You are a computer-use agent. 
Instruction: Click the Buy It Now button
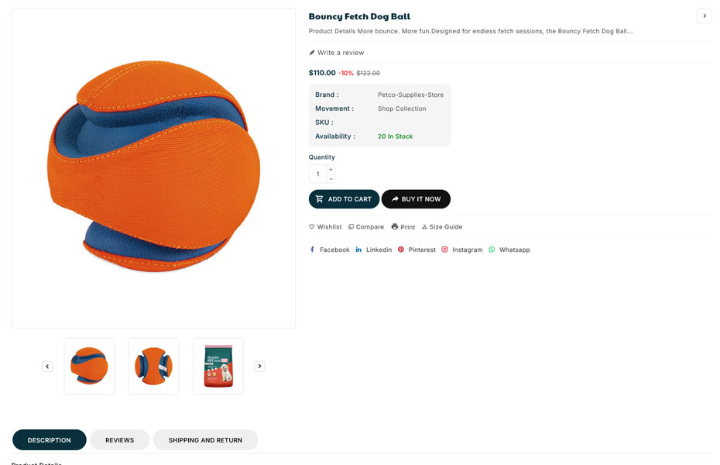coord(416,199)
